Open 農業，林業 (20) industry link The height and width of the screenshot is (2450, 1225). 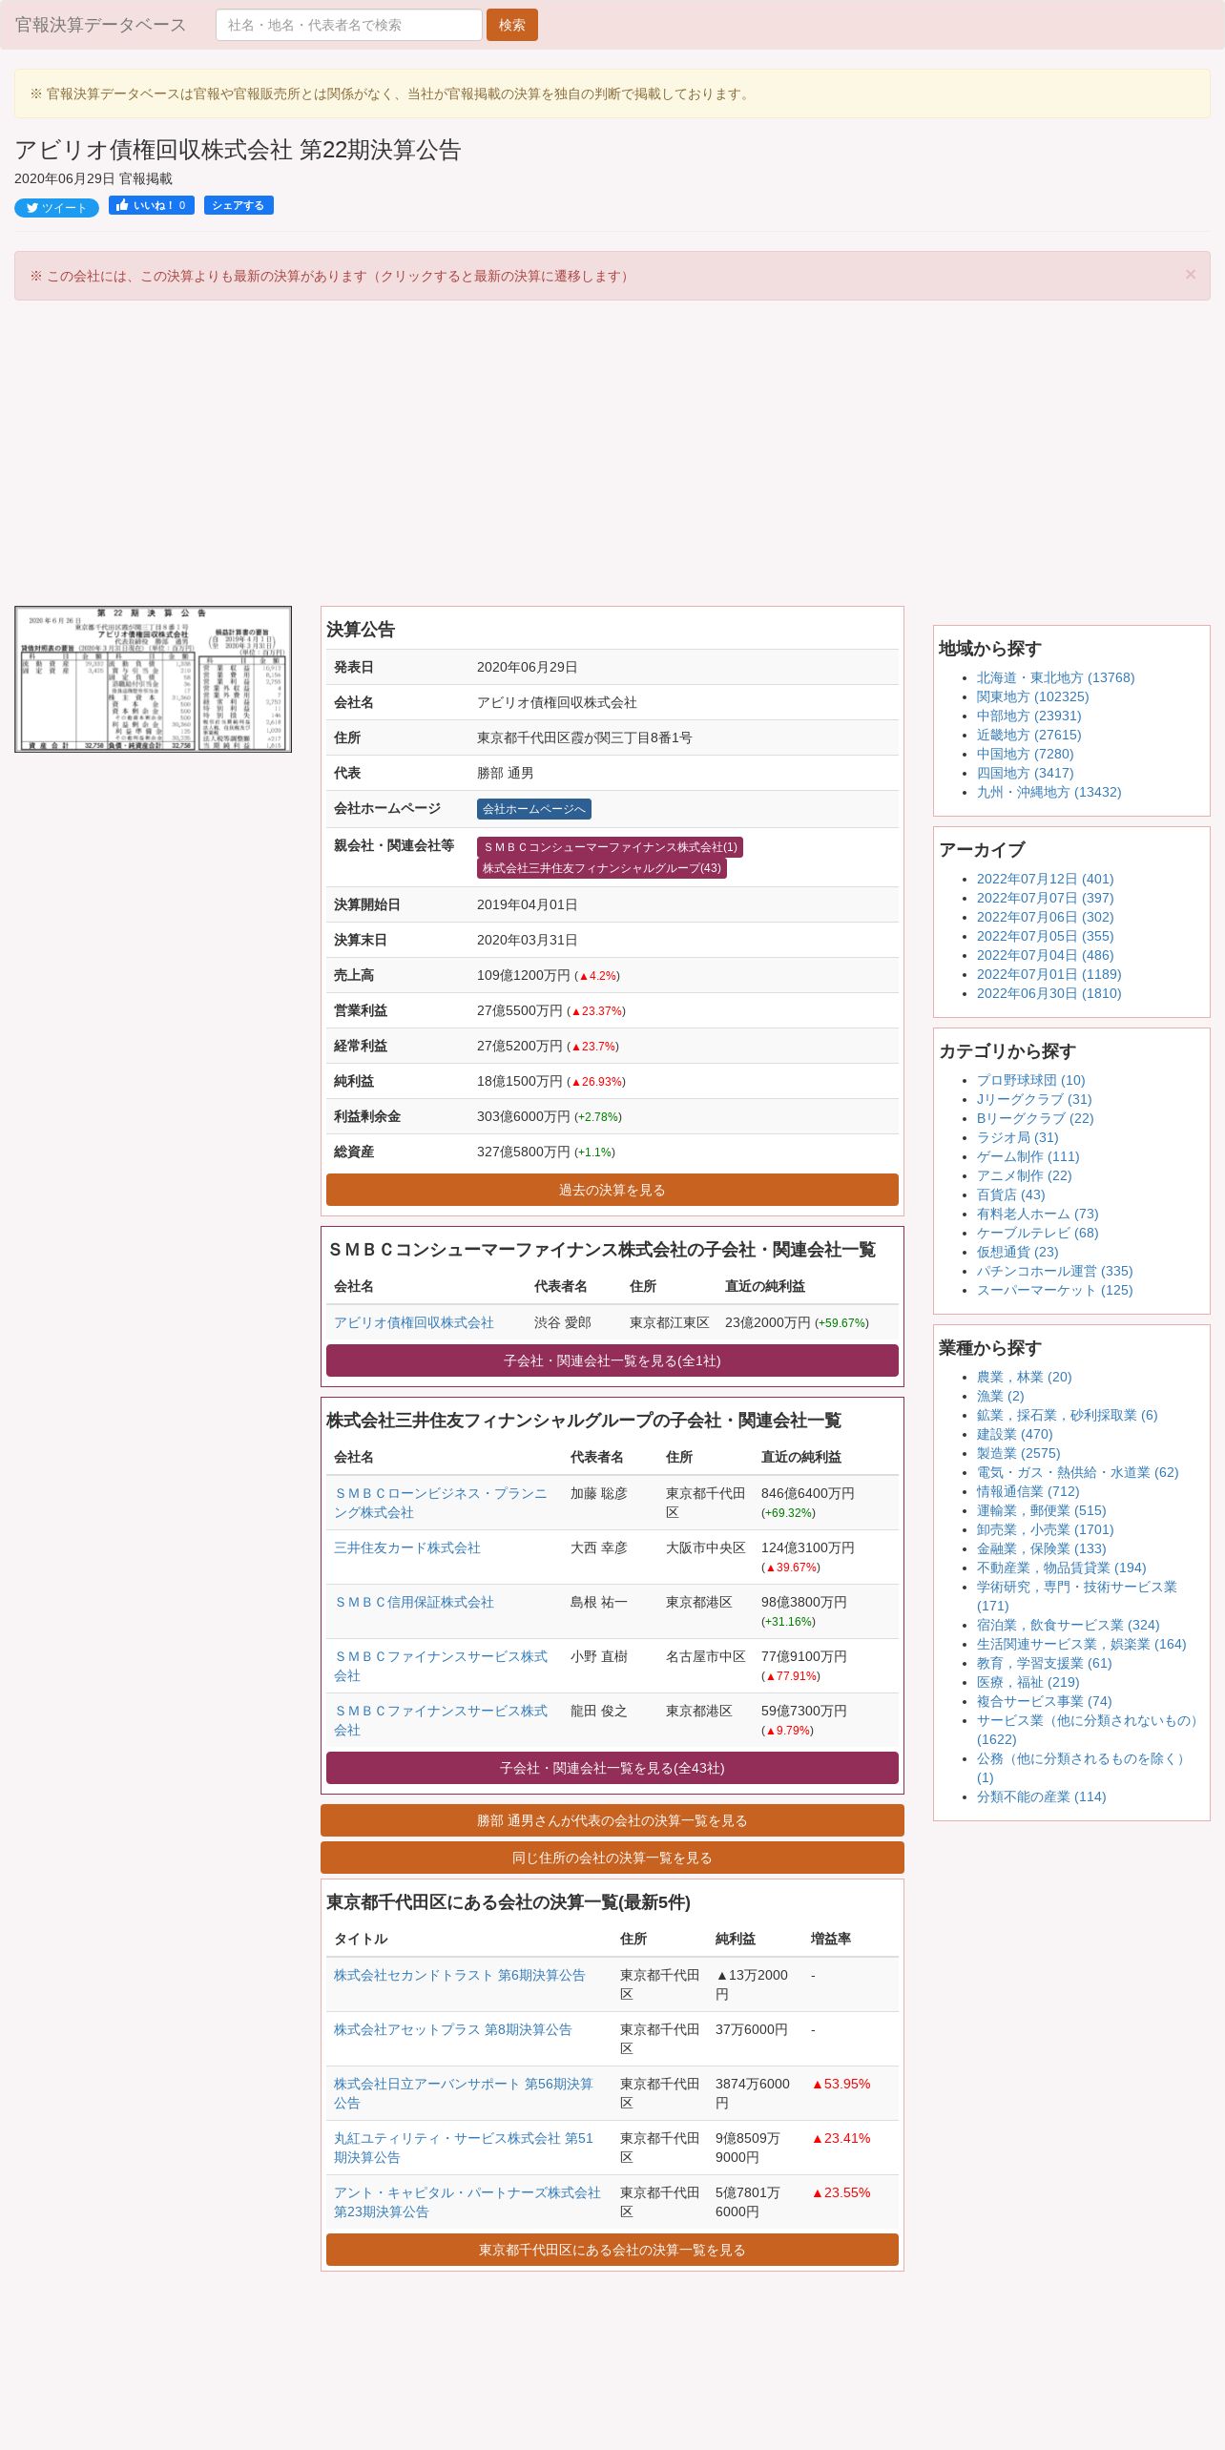(1024, 1377)
